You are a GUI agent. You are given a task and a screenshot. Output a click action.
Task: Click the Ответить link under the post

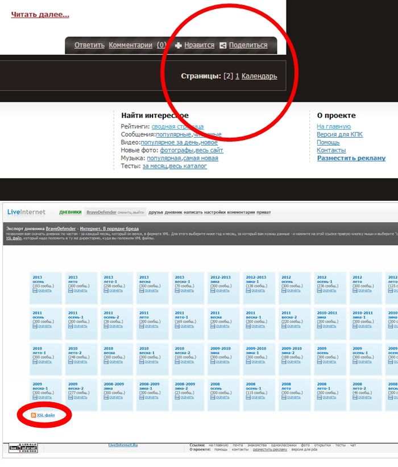pos(89,46)
